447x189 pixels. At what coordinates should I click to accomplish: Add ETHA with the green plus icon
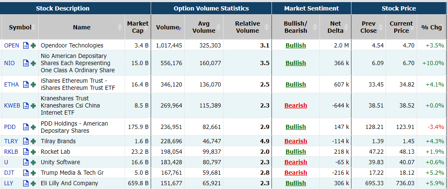(33, 84)
